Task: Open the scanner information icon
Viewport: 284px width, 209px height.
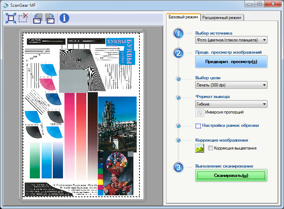Action: [x=64, y=18]
